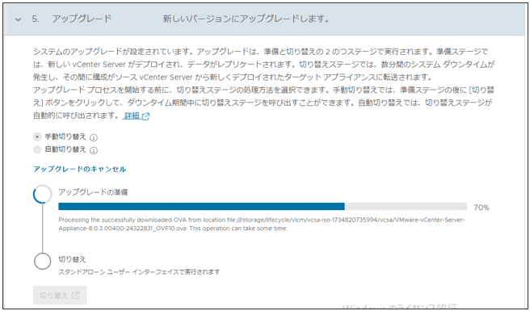Click the OVA processing status message
The height and width of the screenshot is (311, 530).
point(262,224)
